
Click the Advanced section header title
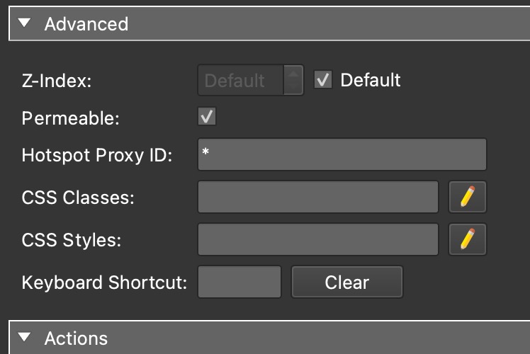coord(86,23)
